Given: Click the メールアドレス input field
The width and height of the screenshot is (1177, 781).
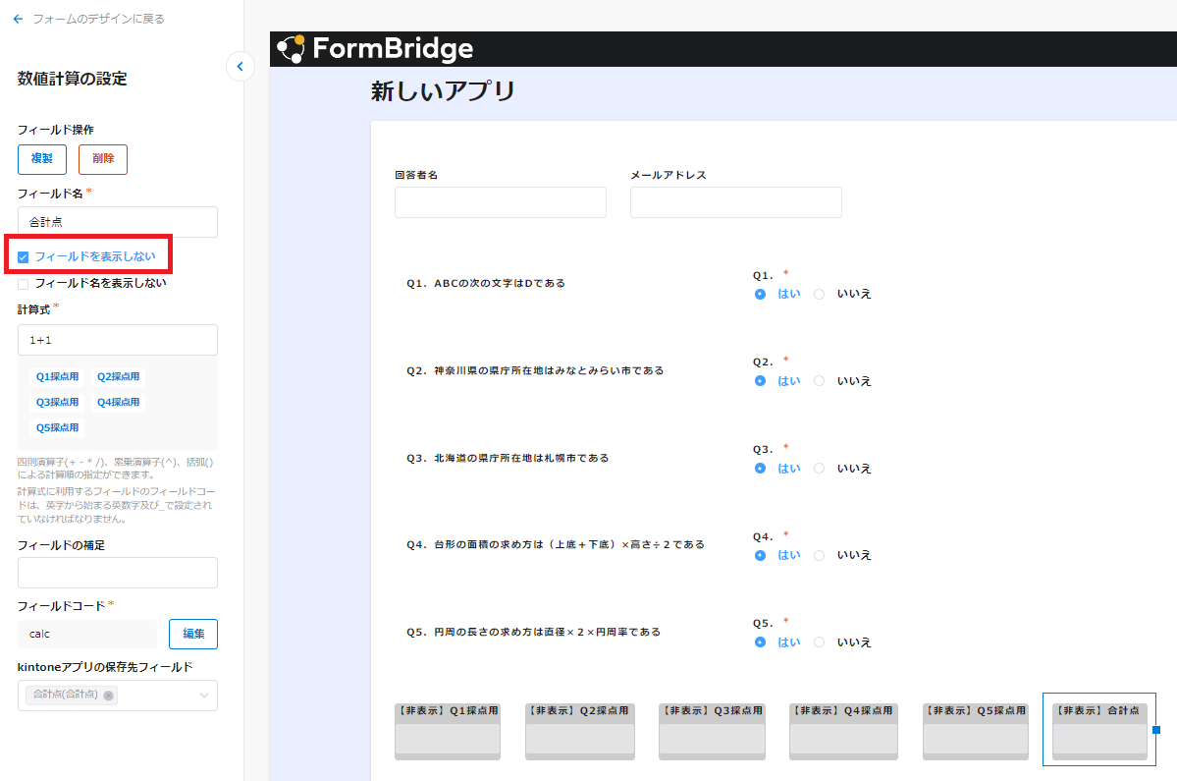Looking at the screenshot, I should click(x=736, y=202).
